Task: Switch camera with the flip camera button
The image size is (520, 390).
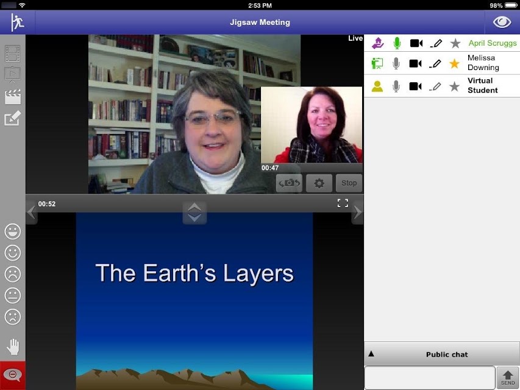Action: point(289,183)
